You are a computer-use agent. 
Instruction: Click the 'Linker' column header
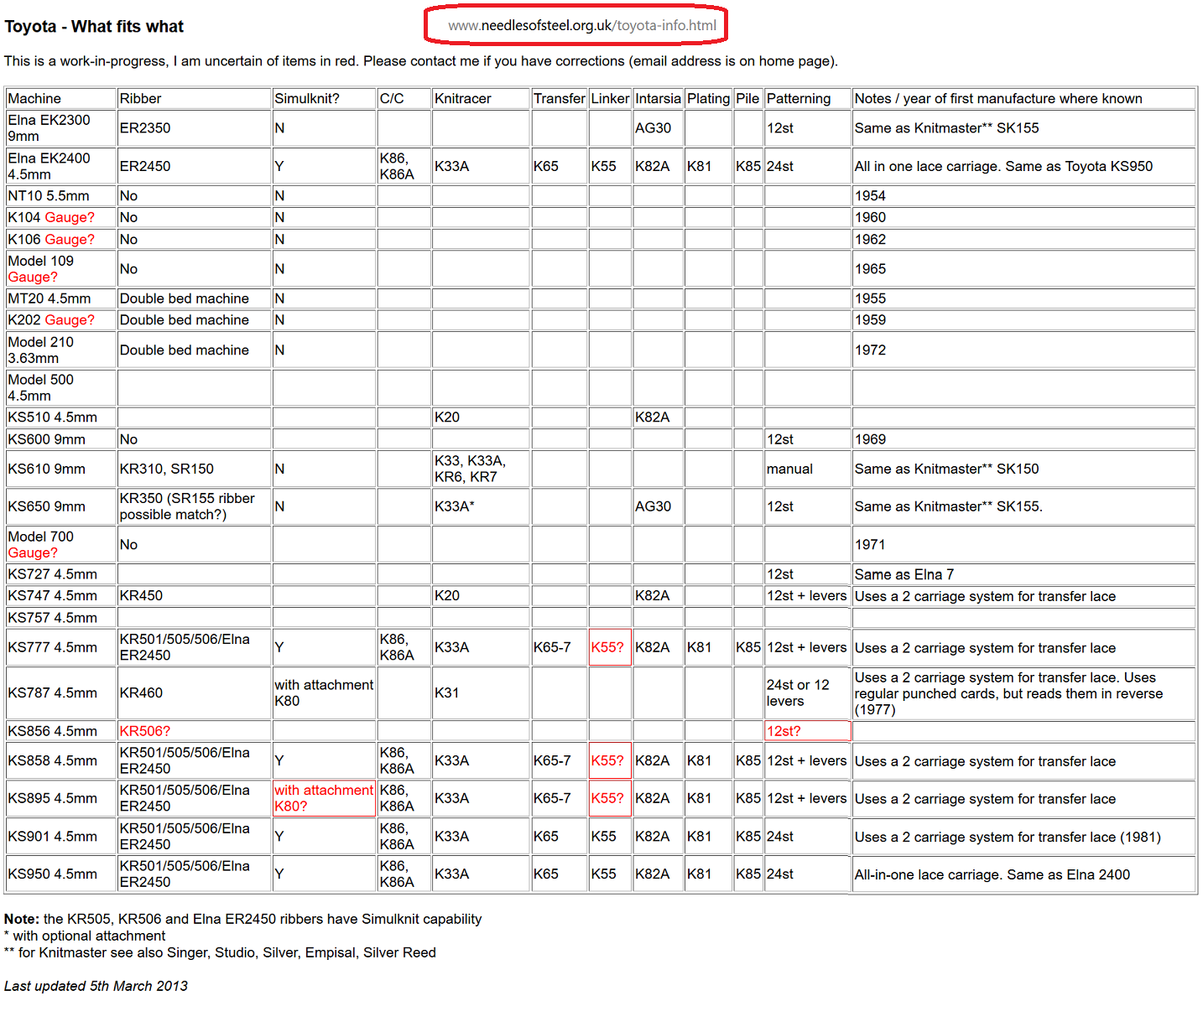[x=610, y=98]
